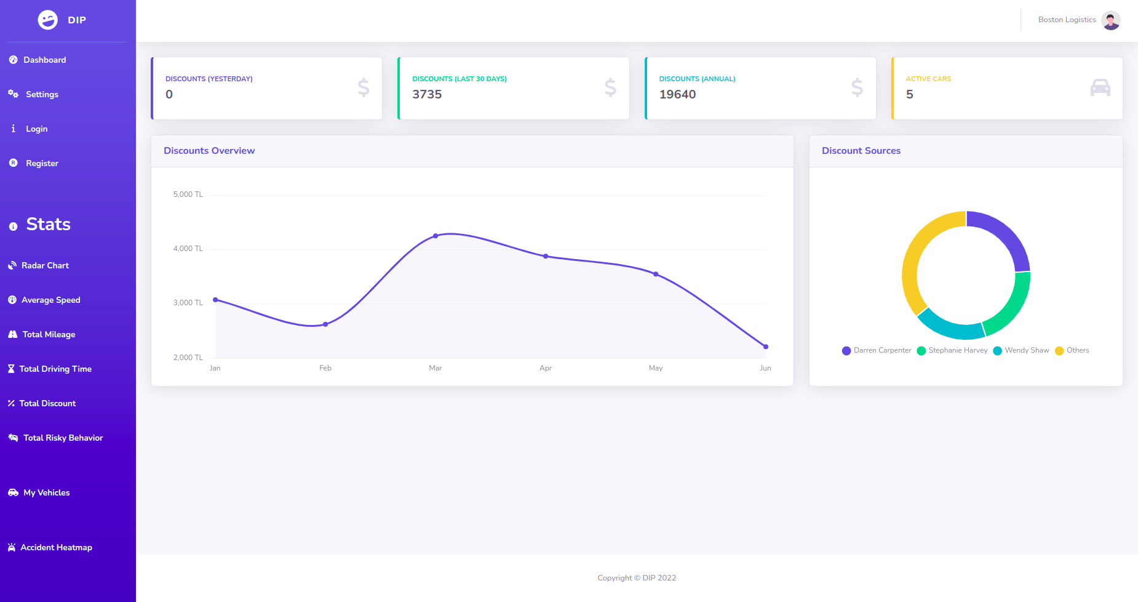Click the Total Mileage road icon

pos(13,334)
